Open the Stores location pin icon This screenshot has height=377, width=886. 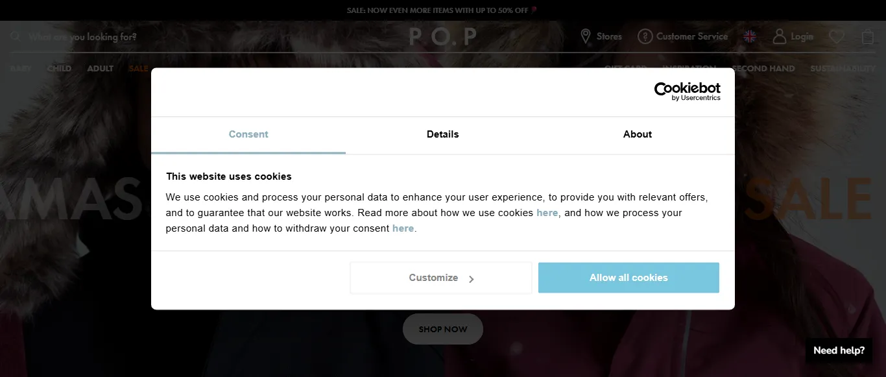pos(586,36)
